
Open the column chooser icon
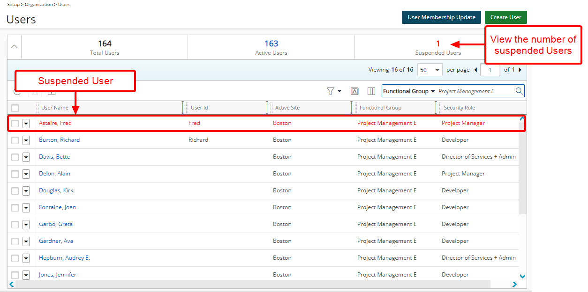point(371,91)
